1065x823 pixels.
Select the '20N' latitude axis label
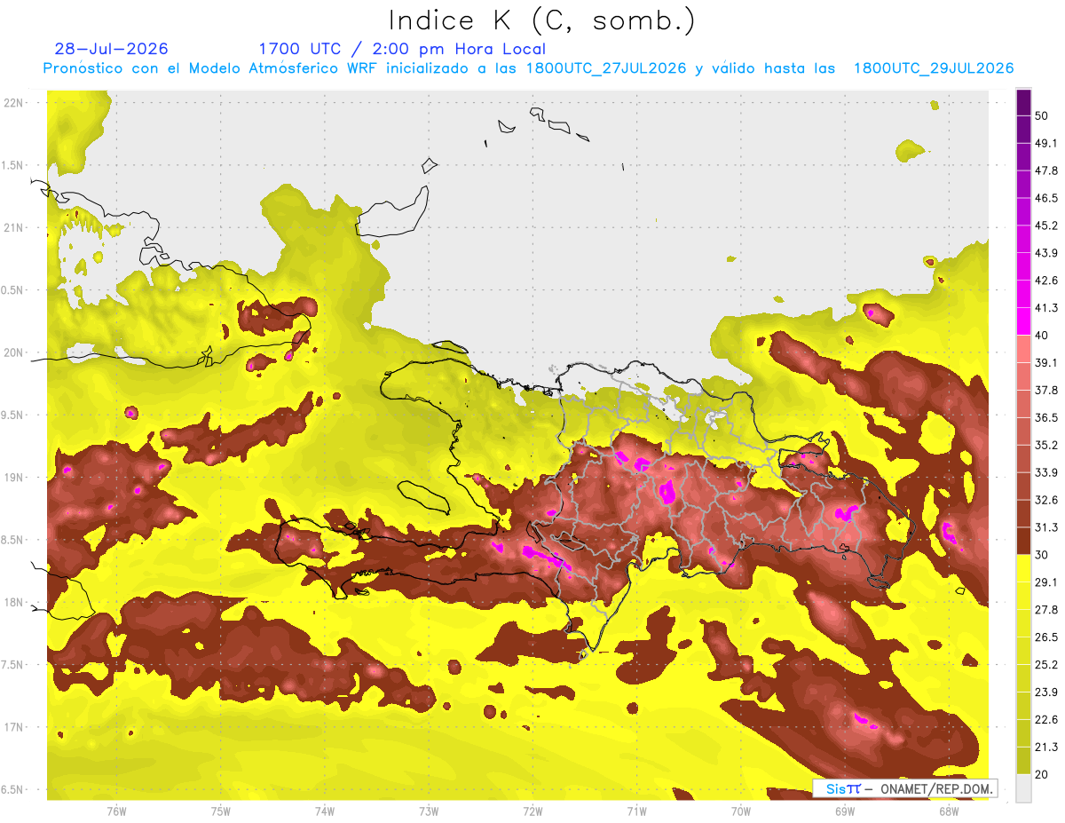pos(14,352)
